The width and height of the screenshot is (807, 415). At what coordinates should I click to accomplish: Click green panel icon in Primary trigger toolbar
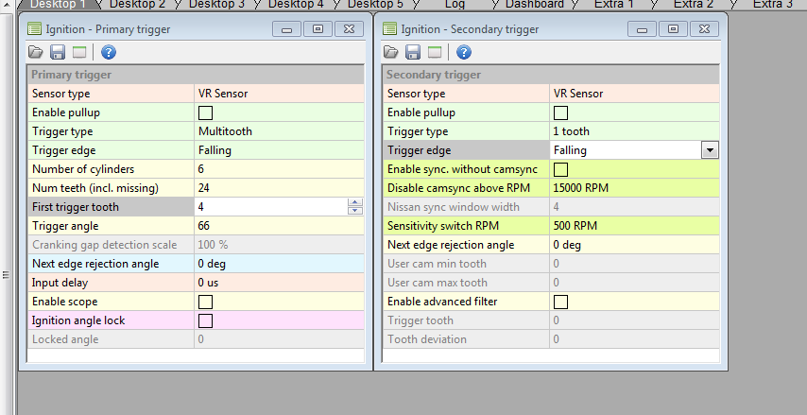[79, 52]
